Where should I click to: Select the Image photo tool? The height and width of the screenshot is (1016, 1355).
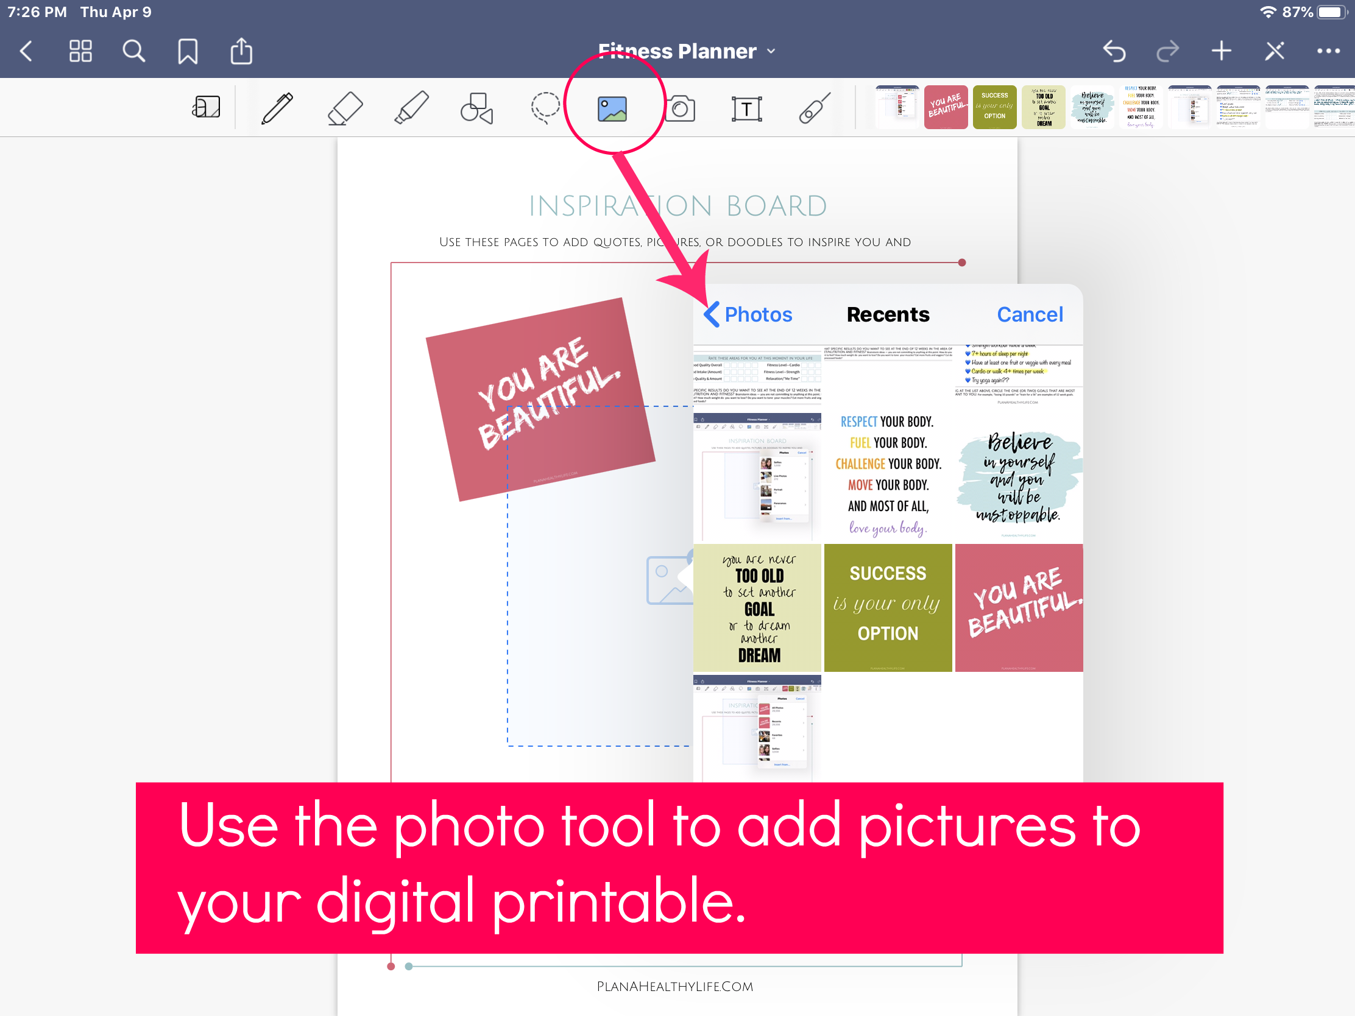coord(612,109)
